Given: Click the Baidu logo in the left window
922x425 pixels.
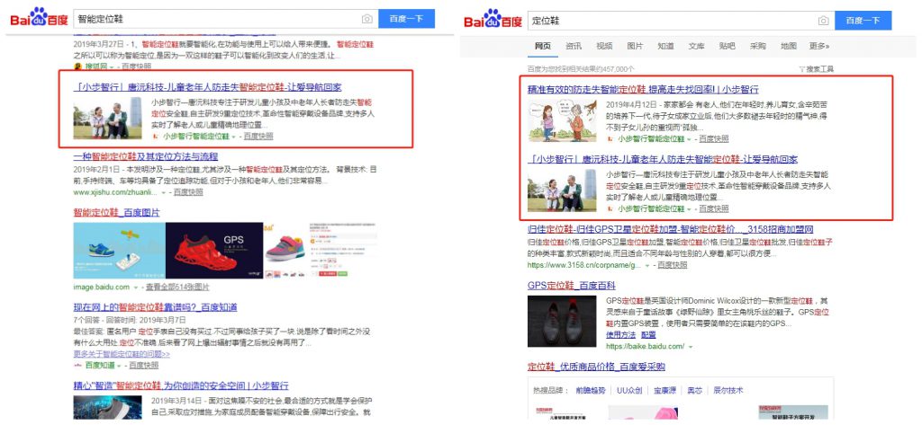Looking at the screenshot, I should pos(40,19).
